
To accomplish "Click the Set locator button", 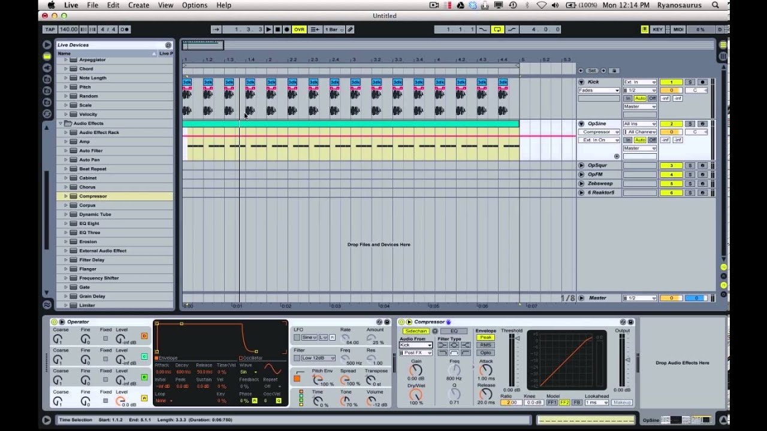I will 592,71.
